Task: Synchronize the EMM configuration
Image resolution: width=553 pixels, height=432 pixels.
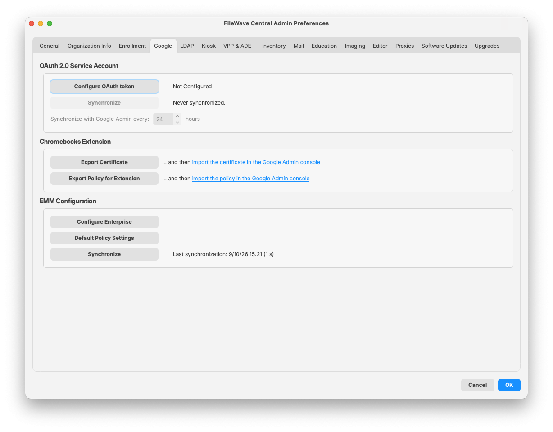Action: click(104, 254)
